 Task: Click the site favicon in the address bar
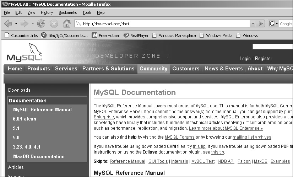[x=78, y=24]
